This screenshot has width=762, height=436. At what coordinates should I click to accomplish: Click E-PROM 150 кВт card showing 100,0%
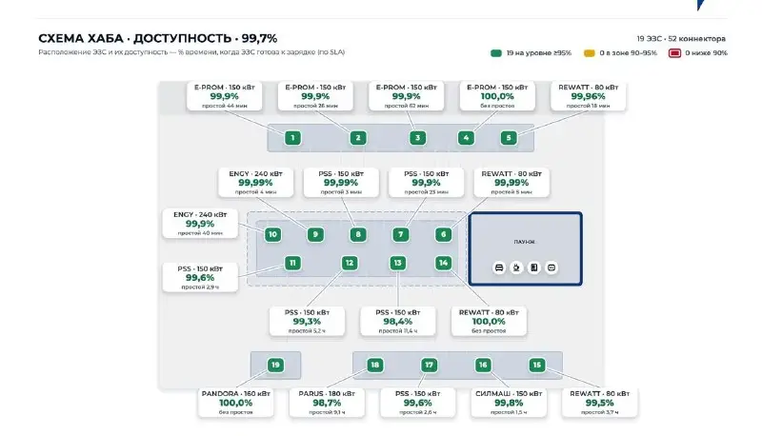(x=497, y=96)
